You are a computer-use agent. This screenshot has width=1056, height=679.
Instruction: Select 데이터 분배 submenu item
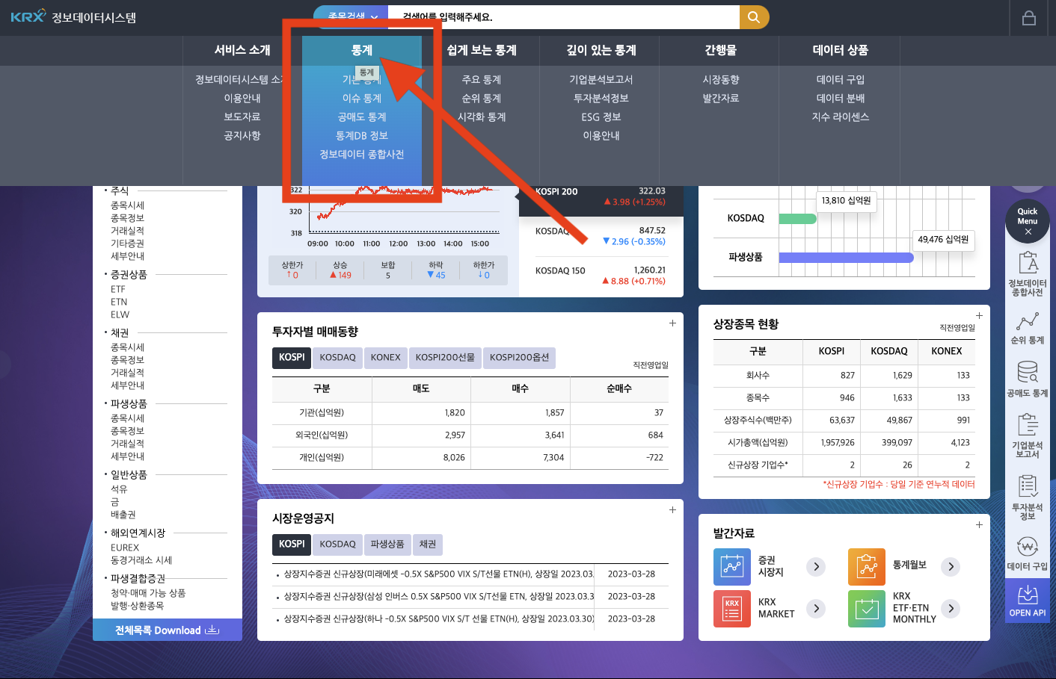841,99
